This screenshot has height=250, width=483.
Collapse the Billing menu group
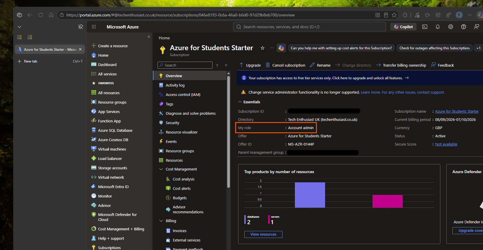click(x=161, y=221)
